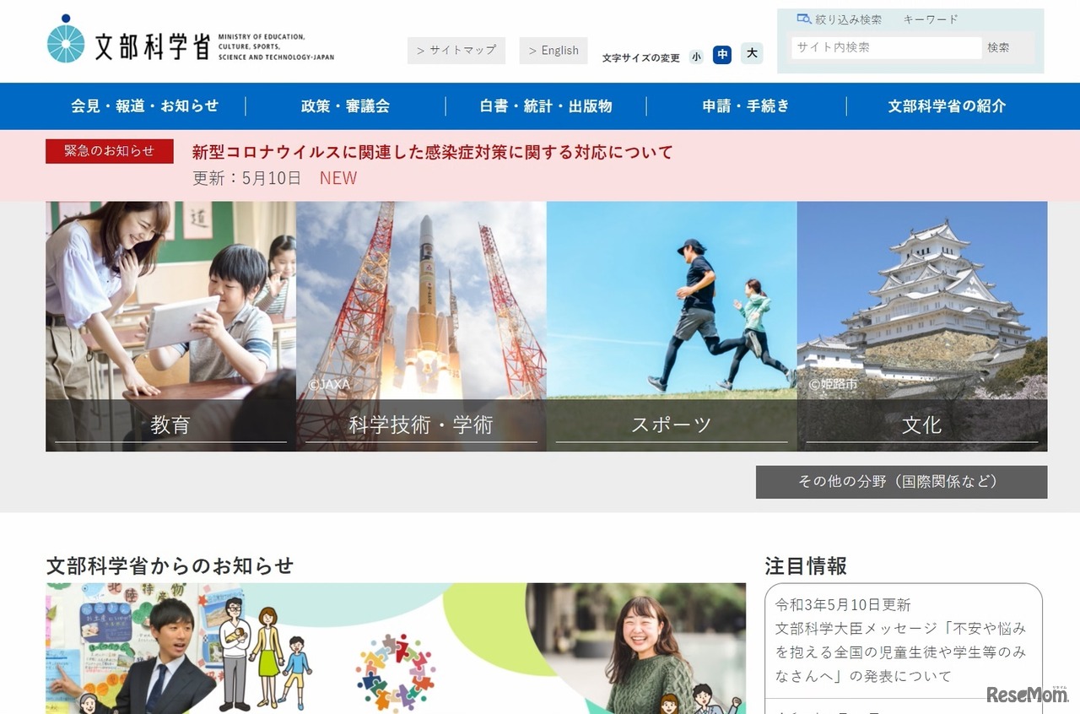Click the サイトマップ link

pos(456,50)
